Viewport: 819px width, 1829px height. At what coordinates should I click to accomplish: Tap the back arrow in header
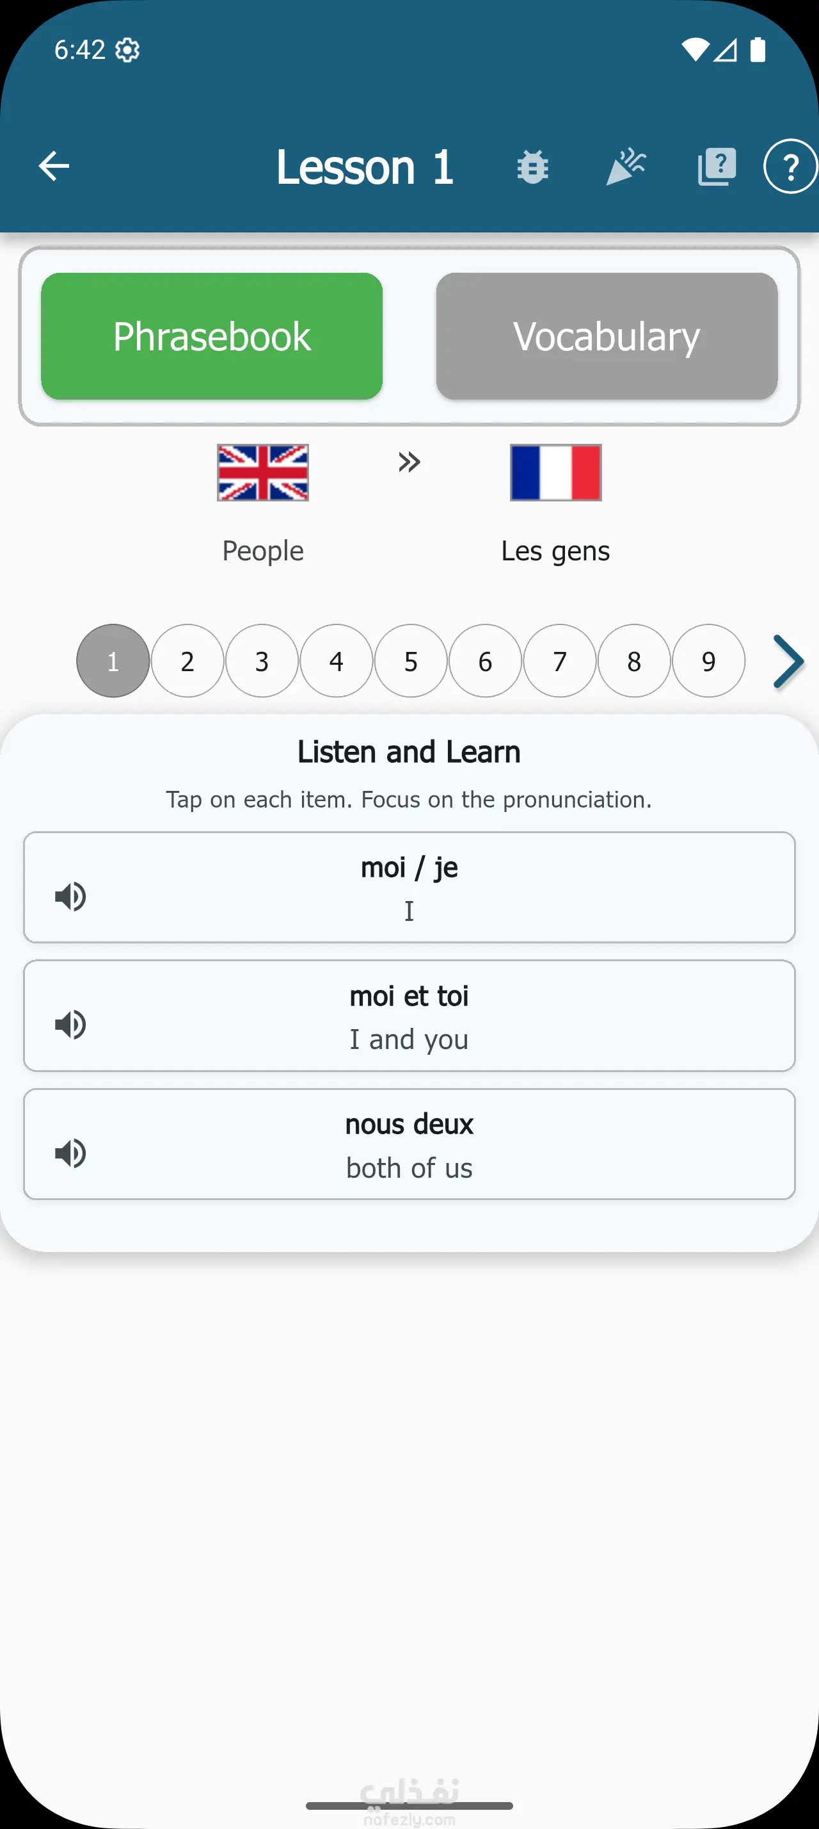(54, 166)
